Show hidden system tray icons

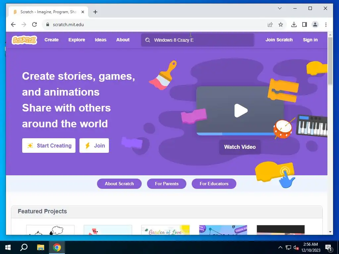pyautogui.click(x=280, y=247)
